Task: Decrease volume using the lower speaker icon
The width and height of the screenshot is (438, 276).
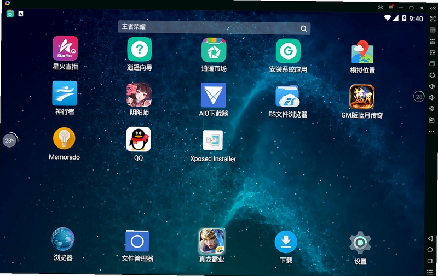Action: [x=431, y=97]
